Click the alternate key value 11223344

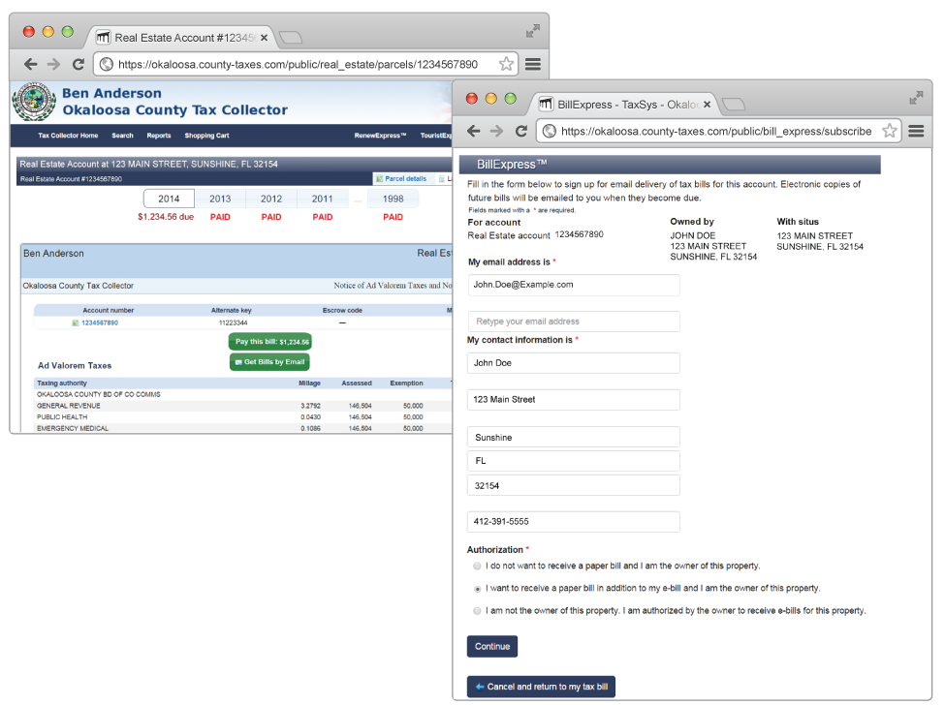coord(234,322)
